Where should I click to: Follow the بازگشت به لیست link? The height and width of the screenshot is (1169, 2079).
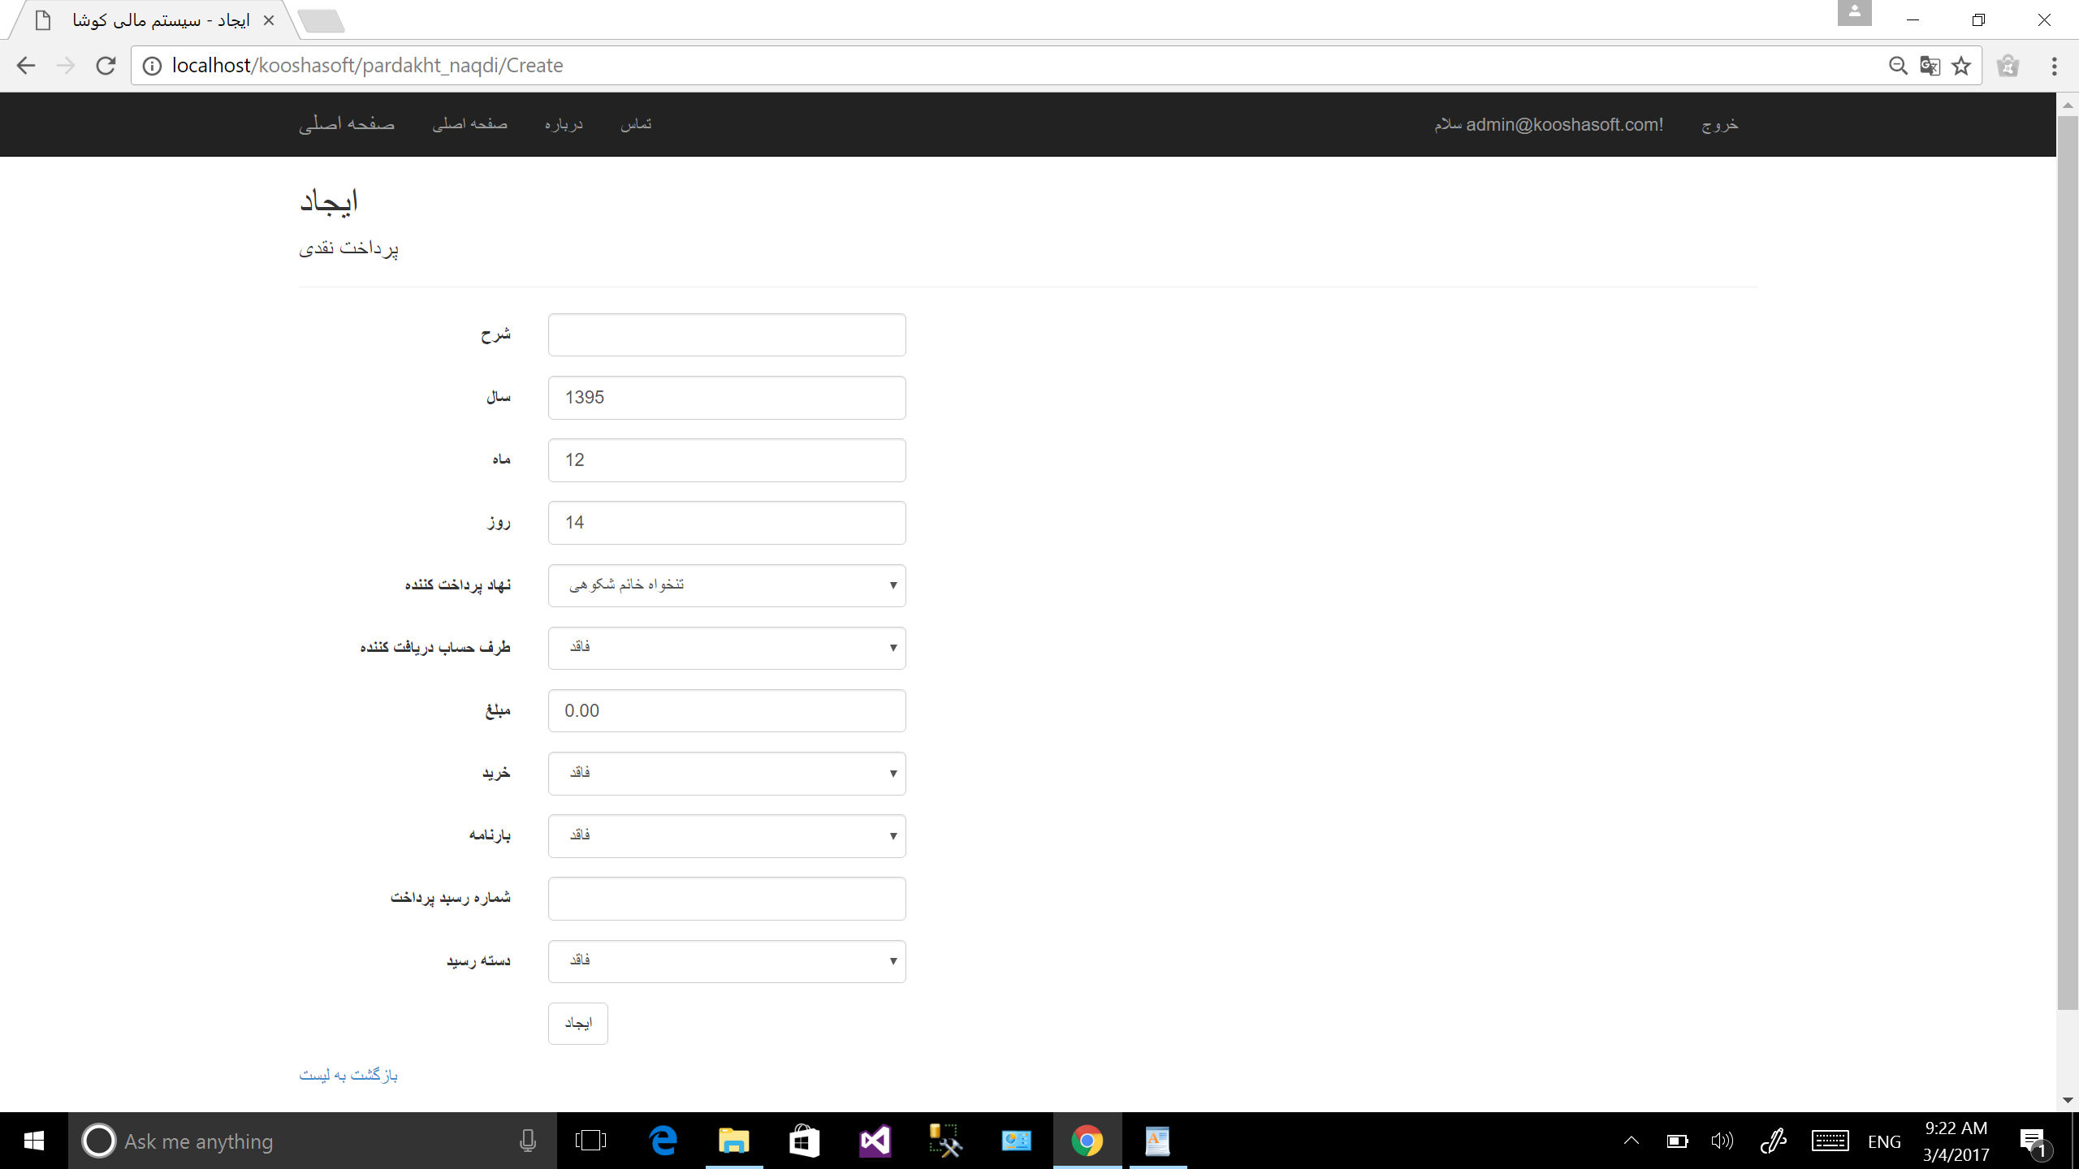(348, 1075)
